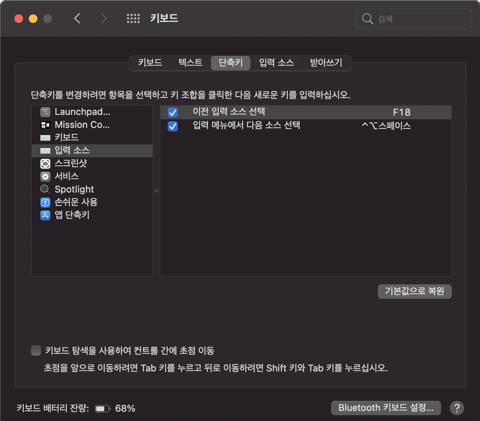This screenshot has width=480, height=421.
Task: Switch to the 키보드 tab
Action: coord(150,63)
